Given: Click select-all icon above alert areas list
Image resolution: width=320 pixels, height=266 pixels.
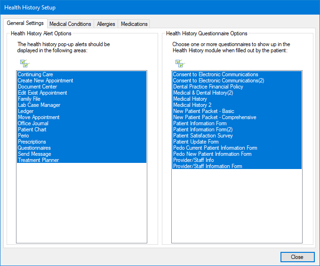Looking at the screenshot, I should [24, 63].
